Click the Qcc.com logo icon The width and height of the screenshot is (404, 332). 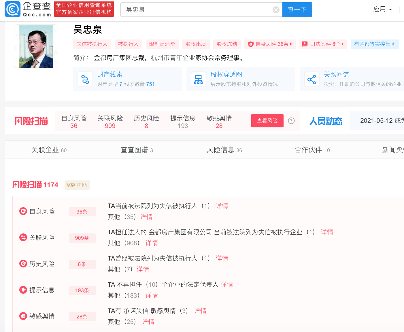tap(13, 9)
